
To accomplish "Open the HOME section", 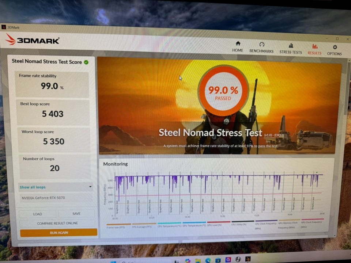I will click(238, 47).
